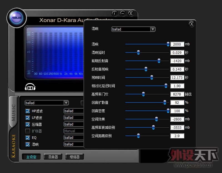Click the 混响延时 field showing 0.029

point(177,52)
